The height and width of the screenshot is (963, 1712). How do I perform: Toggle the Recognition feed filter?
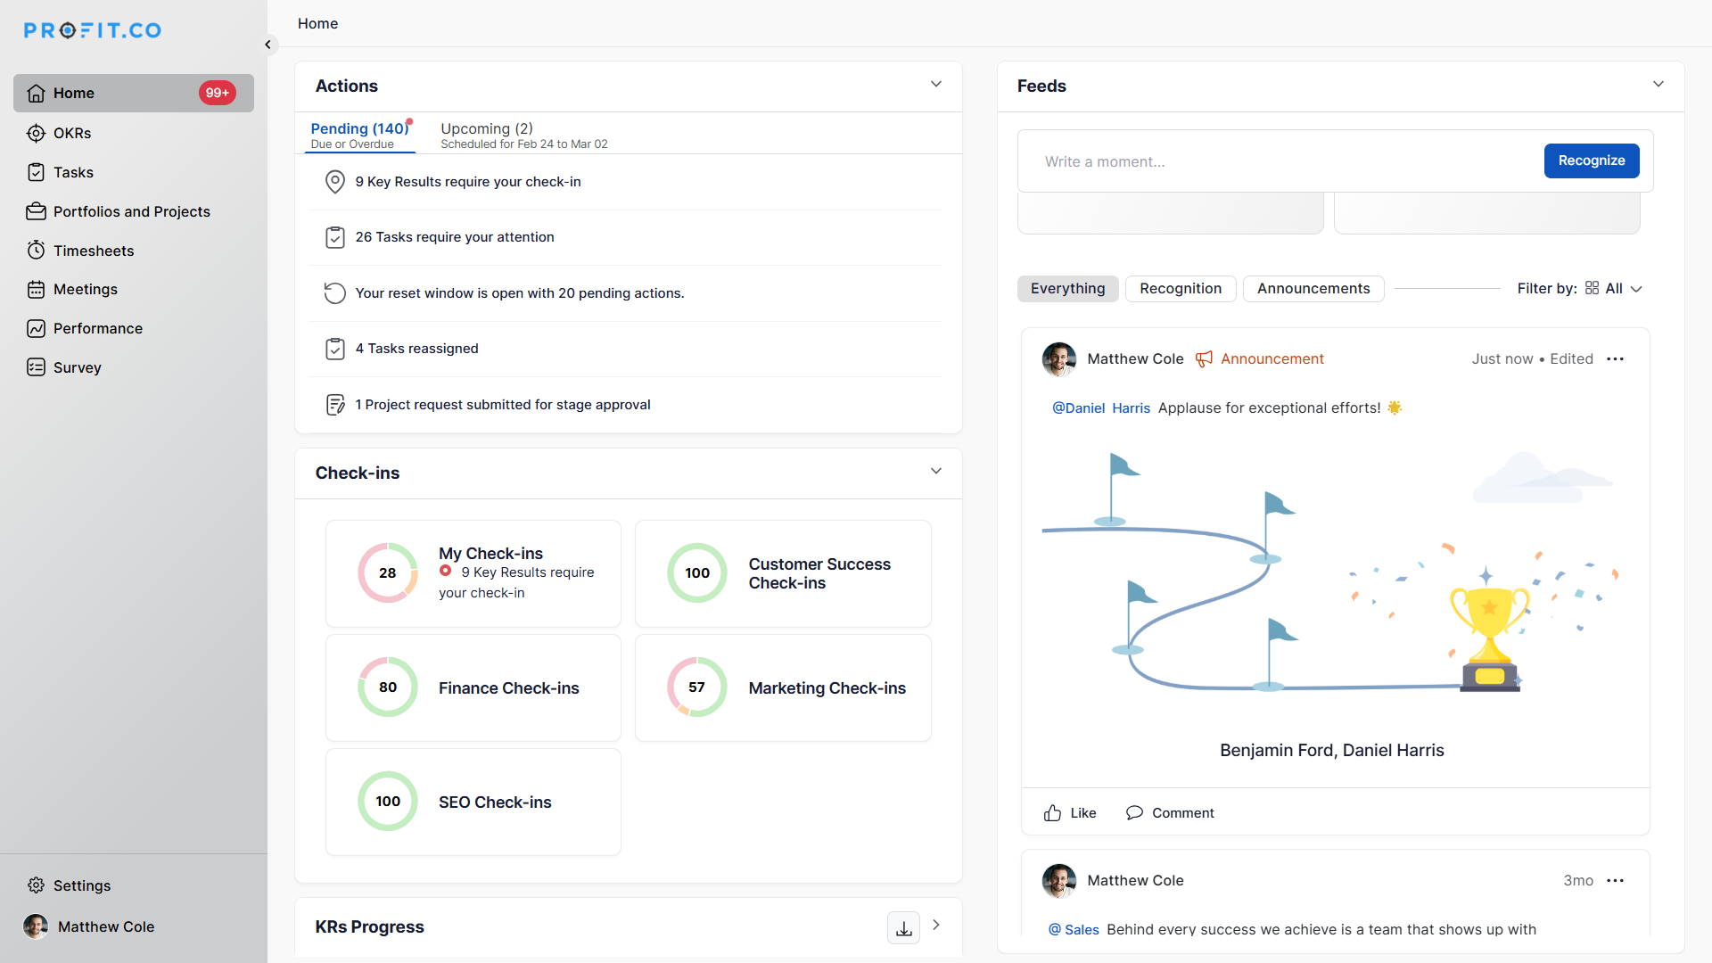point(1181,289)
